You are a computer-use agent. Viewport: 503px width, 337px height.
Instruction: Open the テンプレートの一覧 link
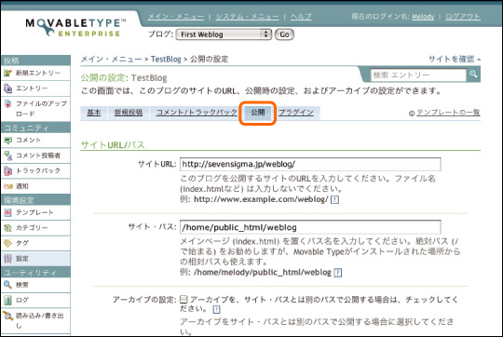coord(448,113)
